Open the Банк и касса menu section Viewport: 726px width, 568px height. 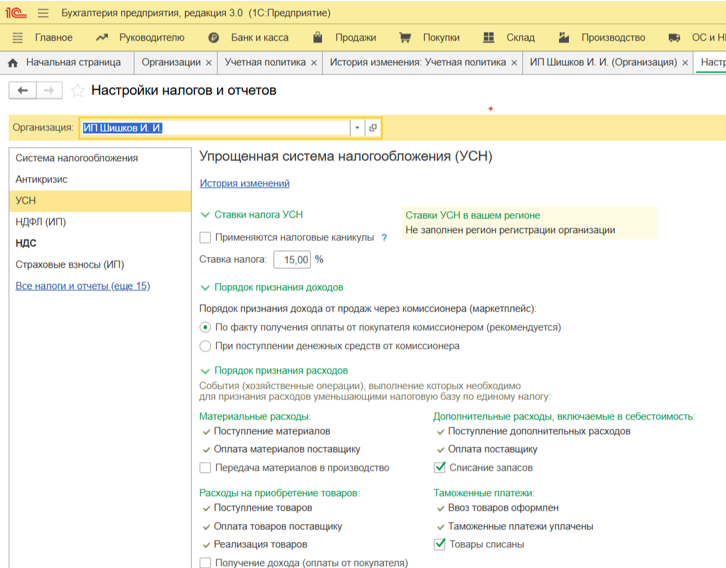(x=260, y=37)
